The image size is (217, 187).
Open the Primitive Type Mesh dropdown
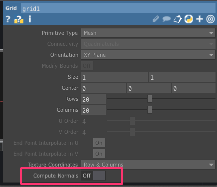pos(148,33)
